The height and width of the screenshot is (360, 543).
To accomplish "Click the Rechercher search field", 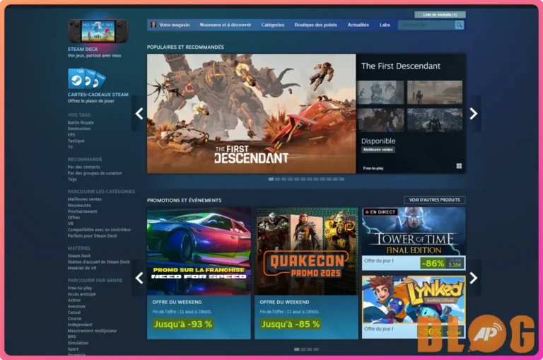I will pyautogui.click(x=426, y=25).
